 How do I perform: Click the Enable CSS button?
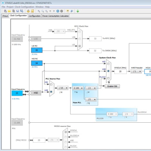click(112, 86)
